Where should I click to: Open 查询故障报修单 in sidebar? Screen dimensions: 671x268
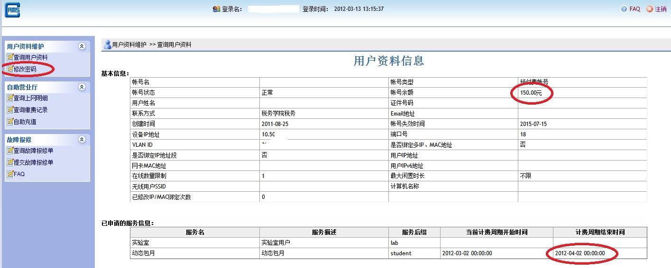(x=33, y=151)
